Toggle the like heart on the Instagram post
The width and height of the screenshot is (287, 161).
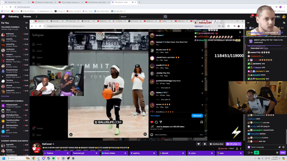[x=152, y=122]
